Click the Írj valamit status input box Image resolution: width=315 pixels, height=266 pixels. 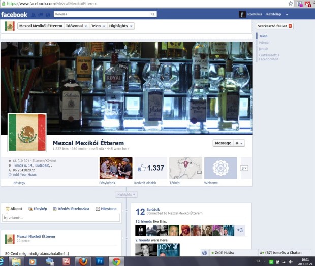(x=61, y=218)
